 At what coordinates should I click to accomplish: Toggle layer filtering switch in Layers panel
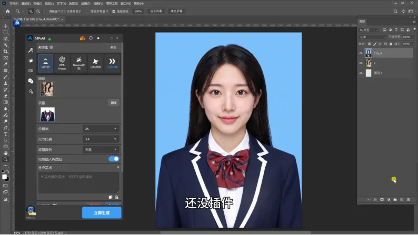pyautogui.click(x=414, y=29)
